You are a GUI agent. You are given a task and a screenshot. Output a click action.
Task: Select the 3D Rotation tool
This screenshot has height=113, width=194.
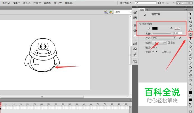pyautogui.click(x=190, y=26)
